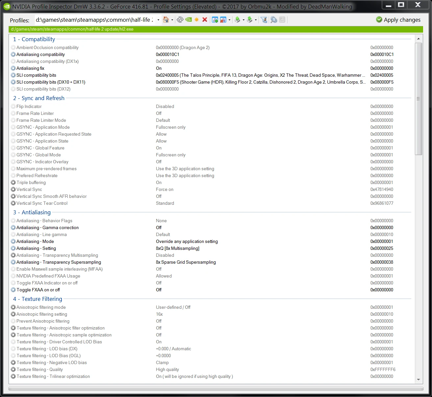Image resolution: width=432 pixels, height=397 pixels.
Task: Select the GSYNC - Application Mode setting
Action: tap(43, 127)
